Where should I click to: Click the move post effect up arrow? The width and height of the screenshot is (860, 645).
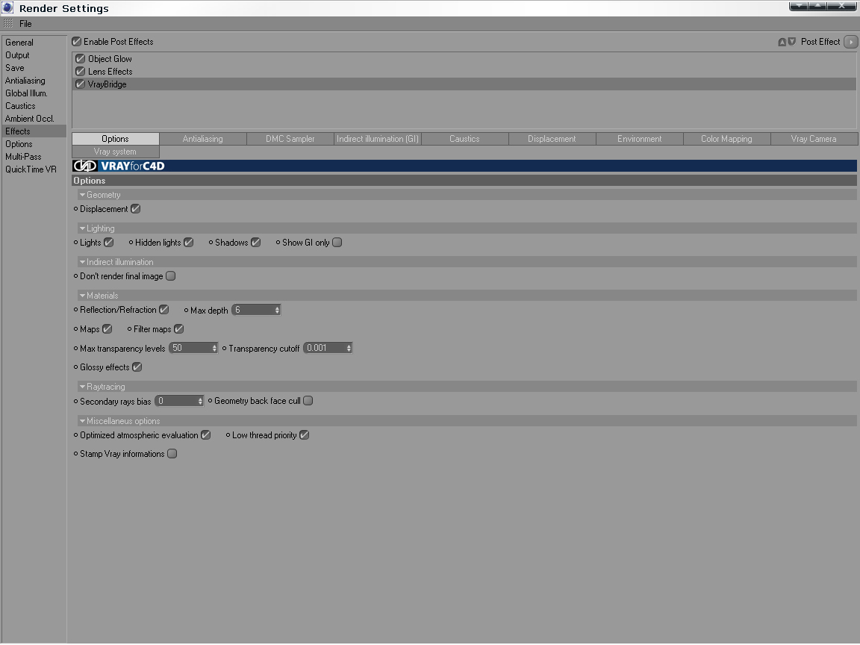click(x=782, y=42)
